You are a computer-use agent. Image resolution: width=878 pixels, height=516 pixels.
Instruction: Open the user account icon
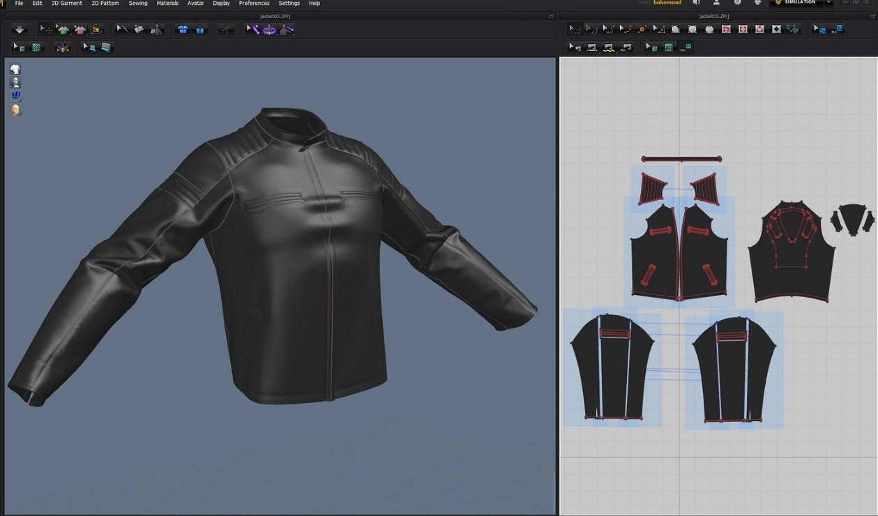click(716, 3)
